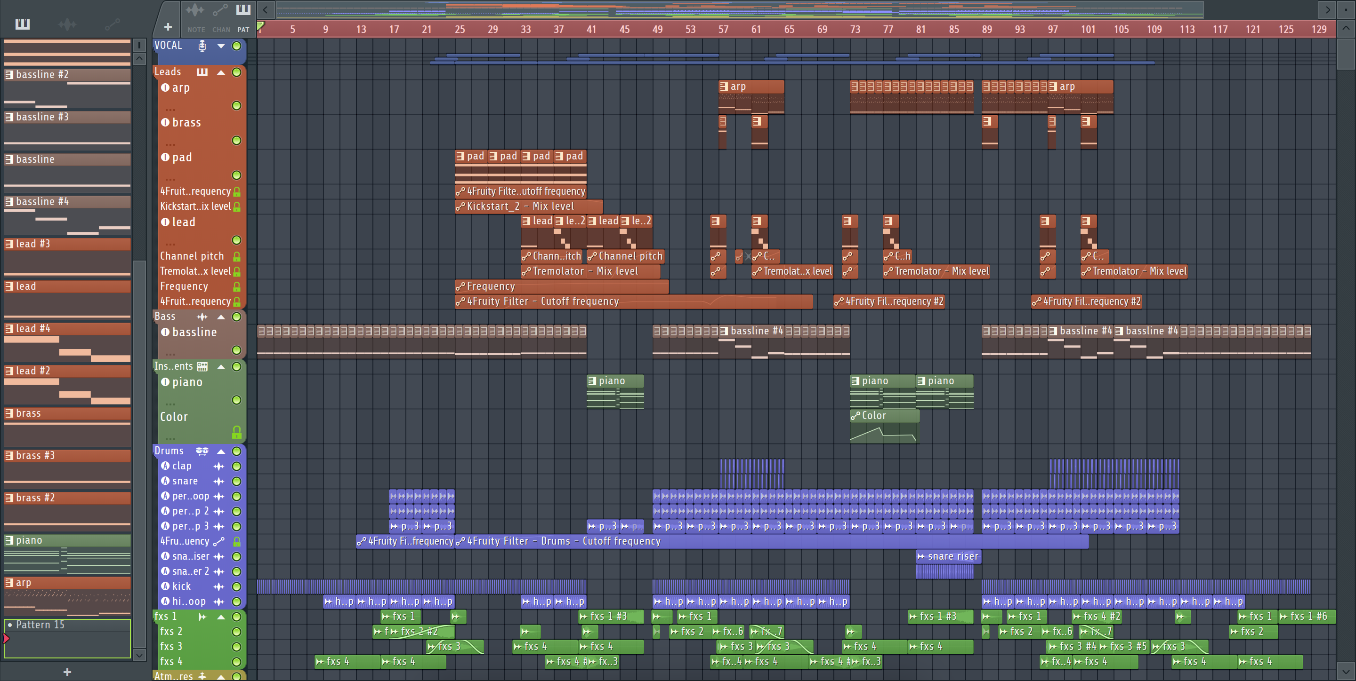
Task: Click bar 57 on timeline ruler
Action: tap(723, 30)
